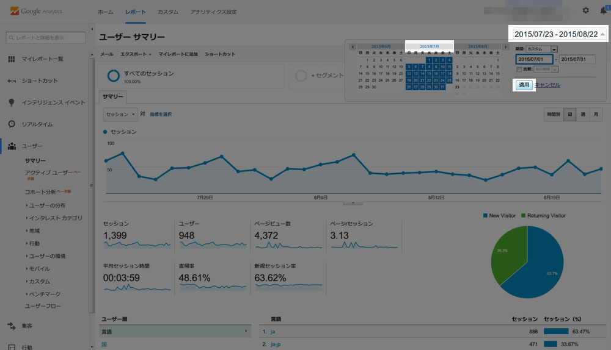Open the settings gear icon
611x350 pixels.
586,10
